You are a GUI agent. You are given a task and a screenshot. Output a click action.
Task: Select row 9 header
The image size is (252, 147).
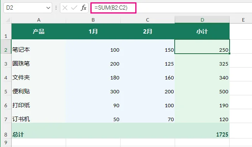[6, 142]
